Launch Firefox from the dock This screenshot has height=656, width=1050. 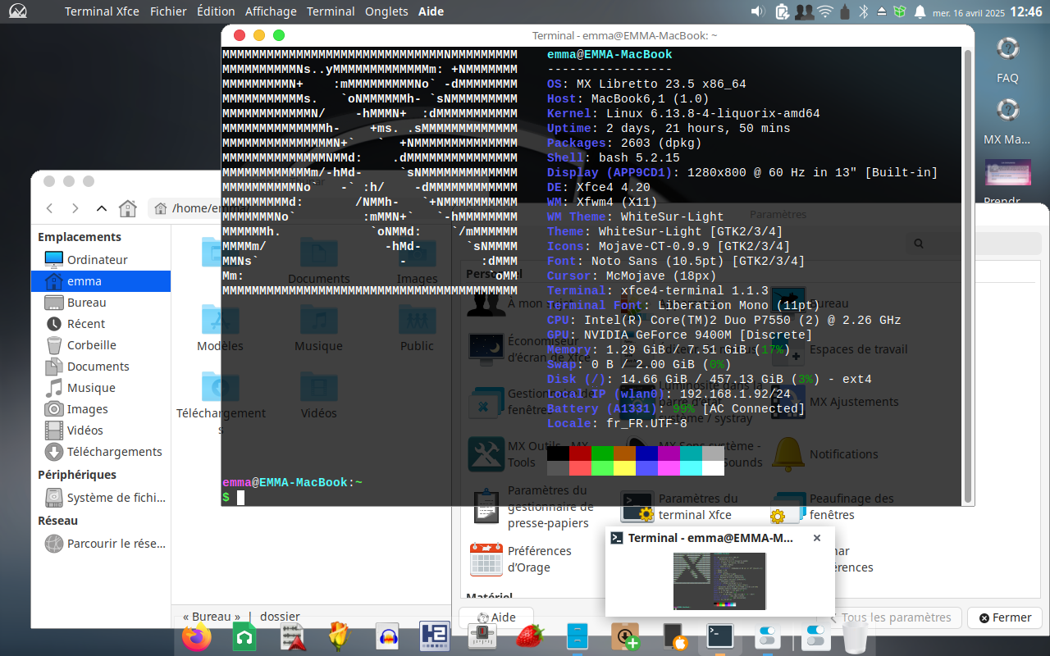click(197, 637)
